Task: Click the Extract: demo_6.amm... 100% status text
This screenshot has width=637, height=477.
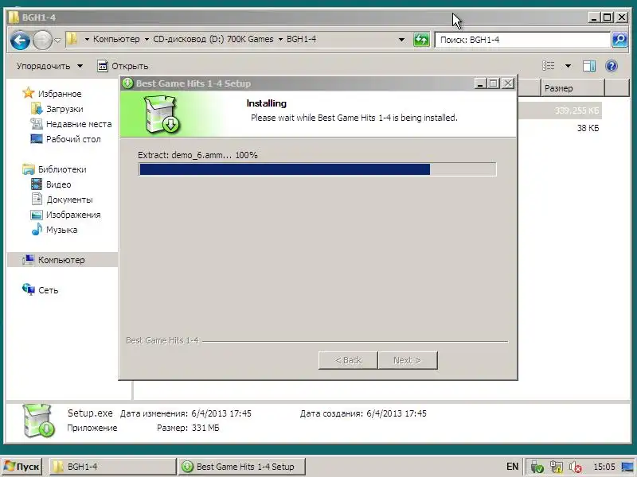Action: tap(197, 155)
